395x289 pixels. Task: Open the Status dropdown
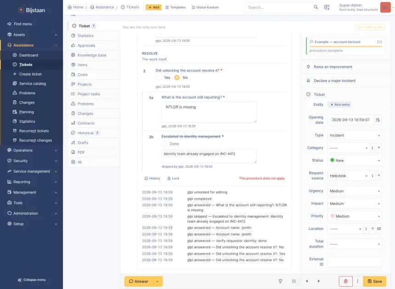pyautogui.click(x=355, y=160)
